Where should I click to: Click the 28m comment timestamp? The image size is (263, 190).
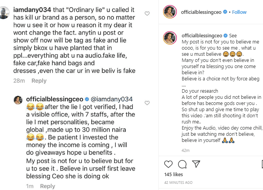20,81
